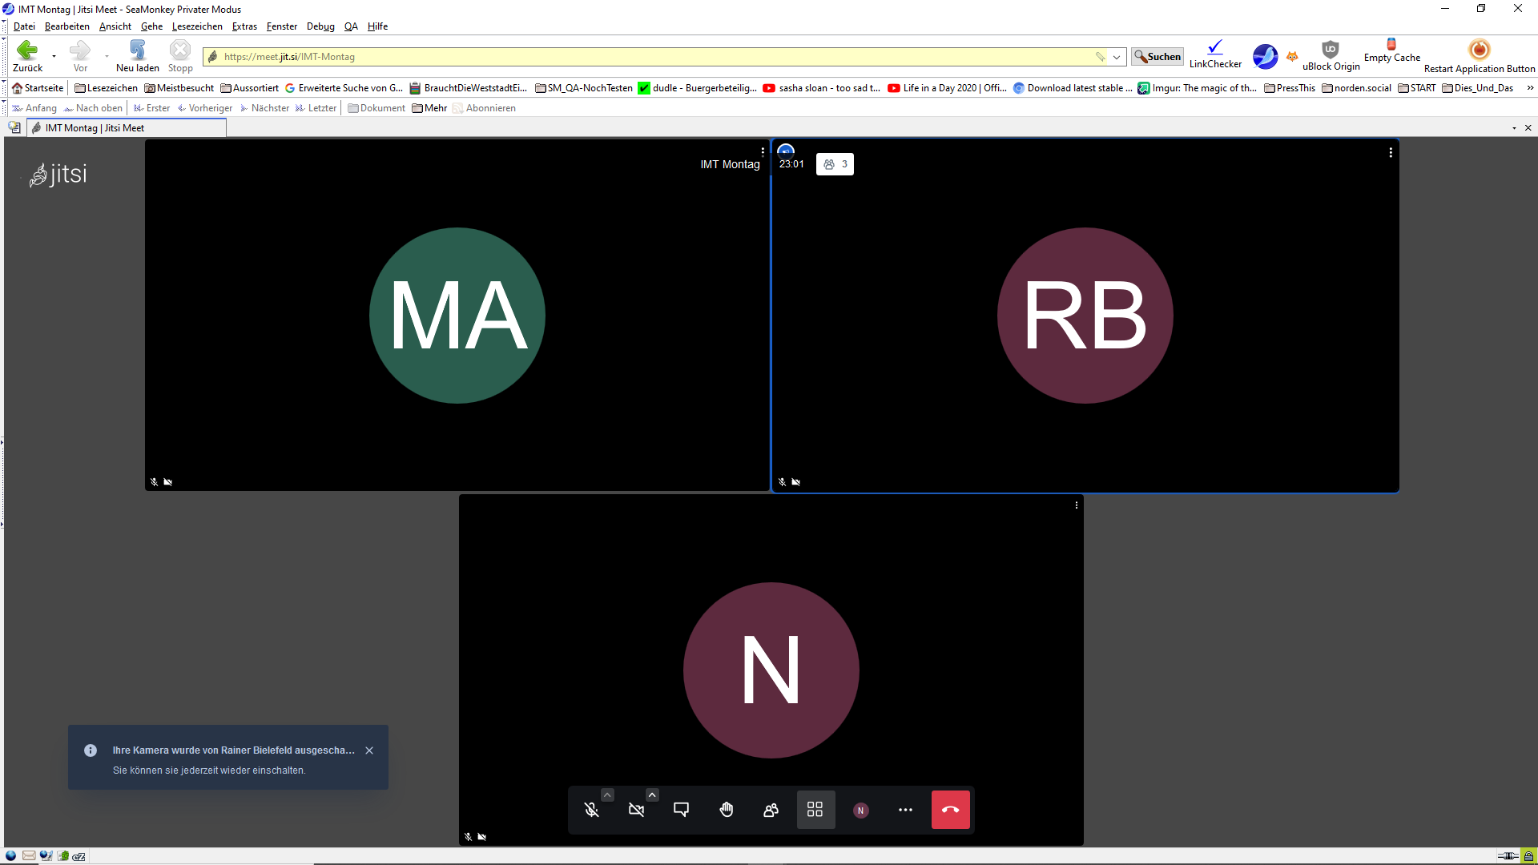Viewport: 1538px width, 865px height.
Task: Open options menu on RB tile
Action: coord(1391,152)
